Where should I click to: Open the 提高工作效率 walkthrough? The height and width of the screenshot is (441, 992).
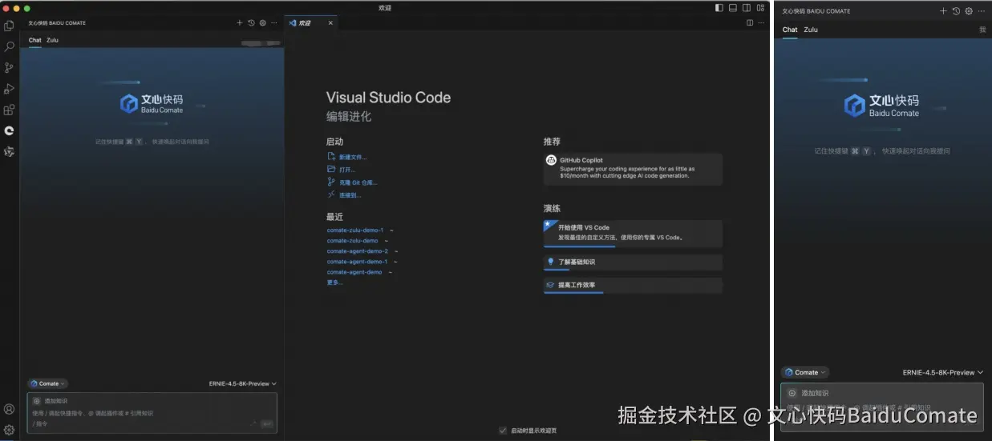click(633, 286)
